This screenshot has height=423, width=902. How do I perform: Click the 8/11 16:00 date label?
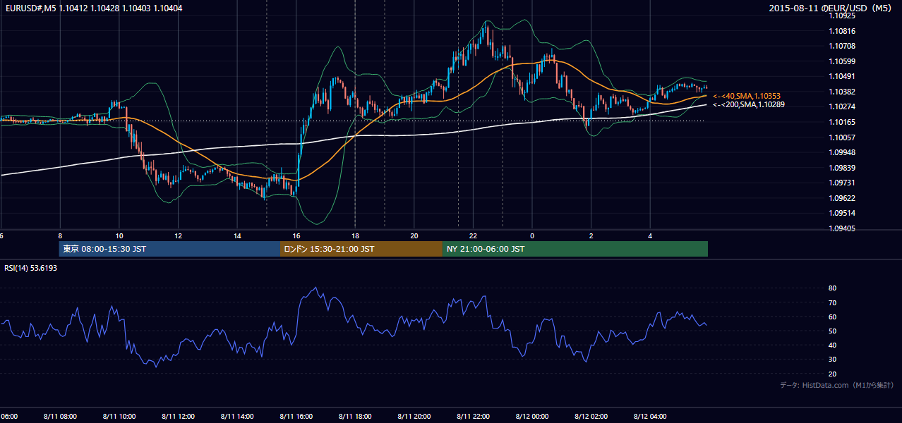pos(296,416)
